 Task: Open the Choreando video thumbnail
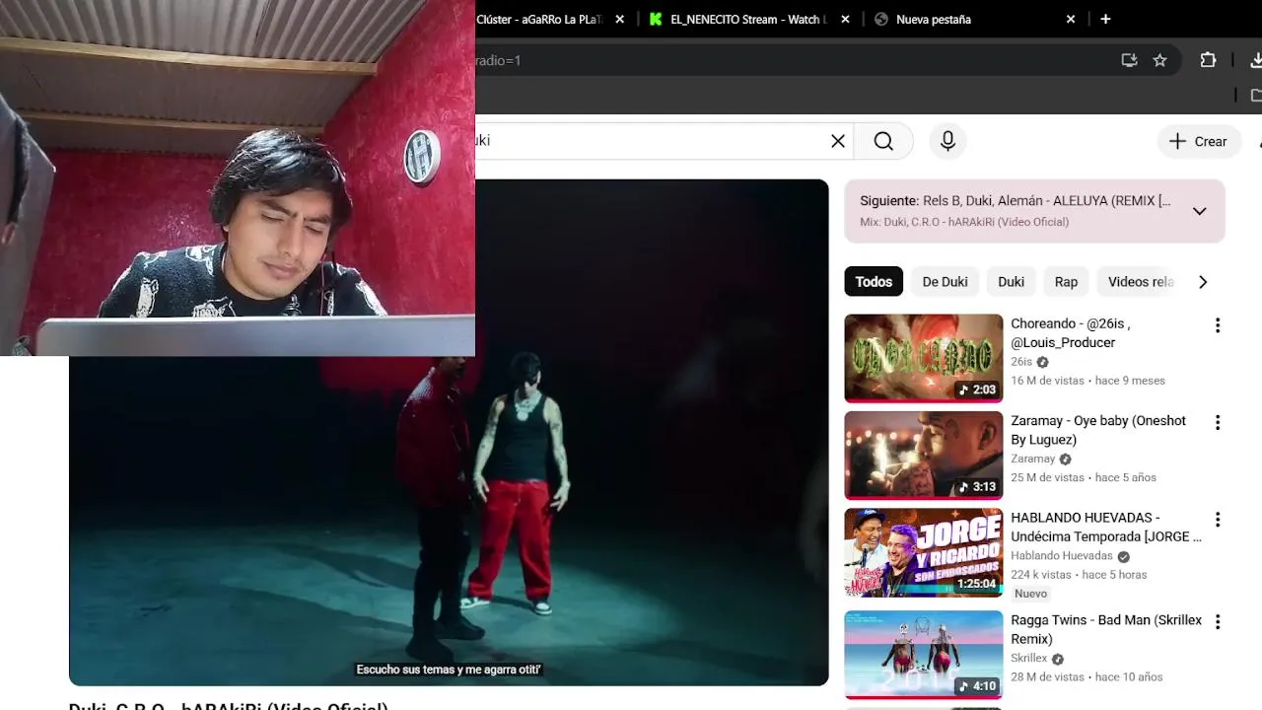click(923, 358)
